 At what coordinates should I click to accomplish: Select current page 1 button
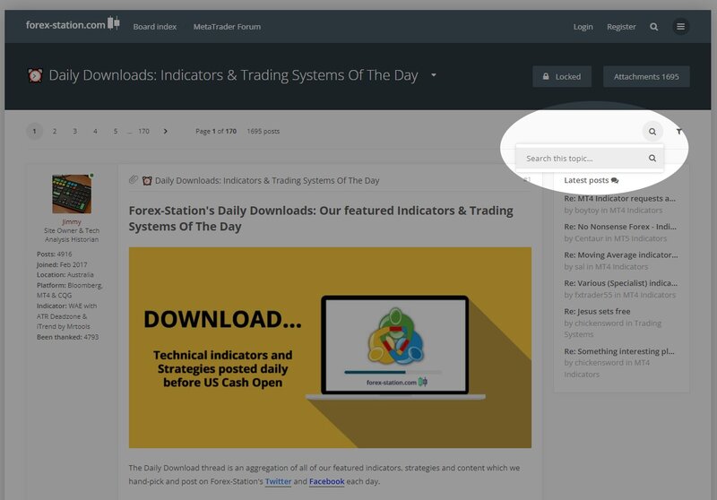tap(34, 131)
